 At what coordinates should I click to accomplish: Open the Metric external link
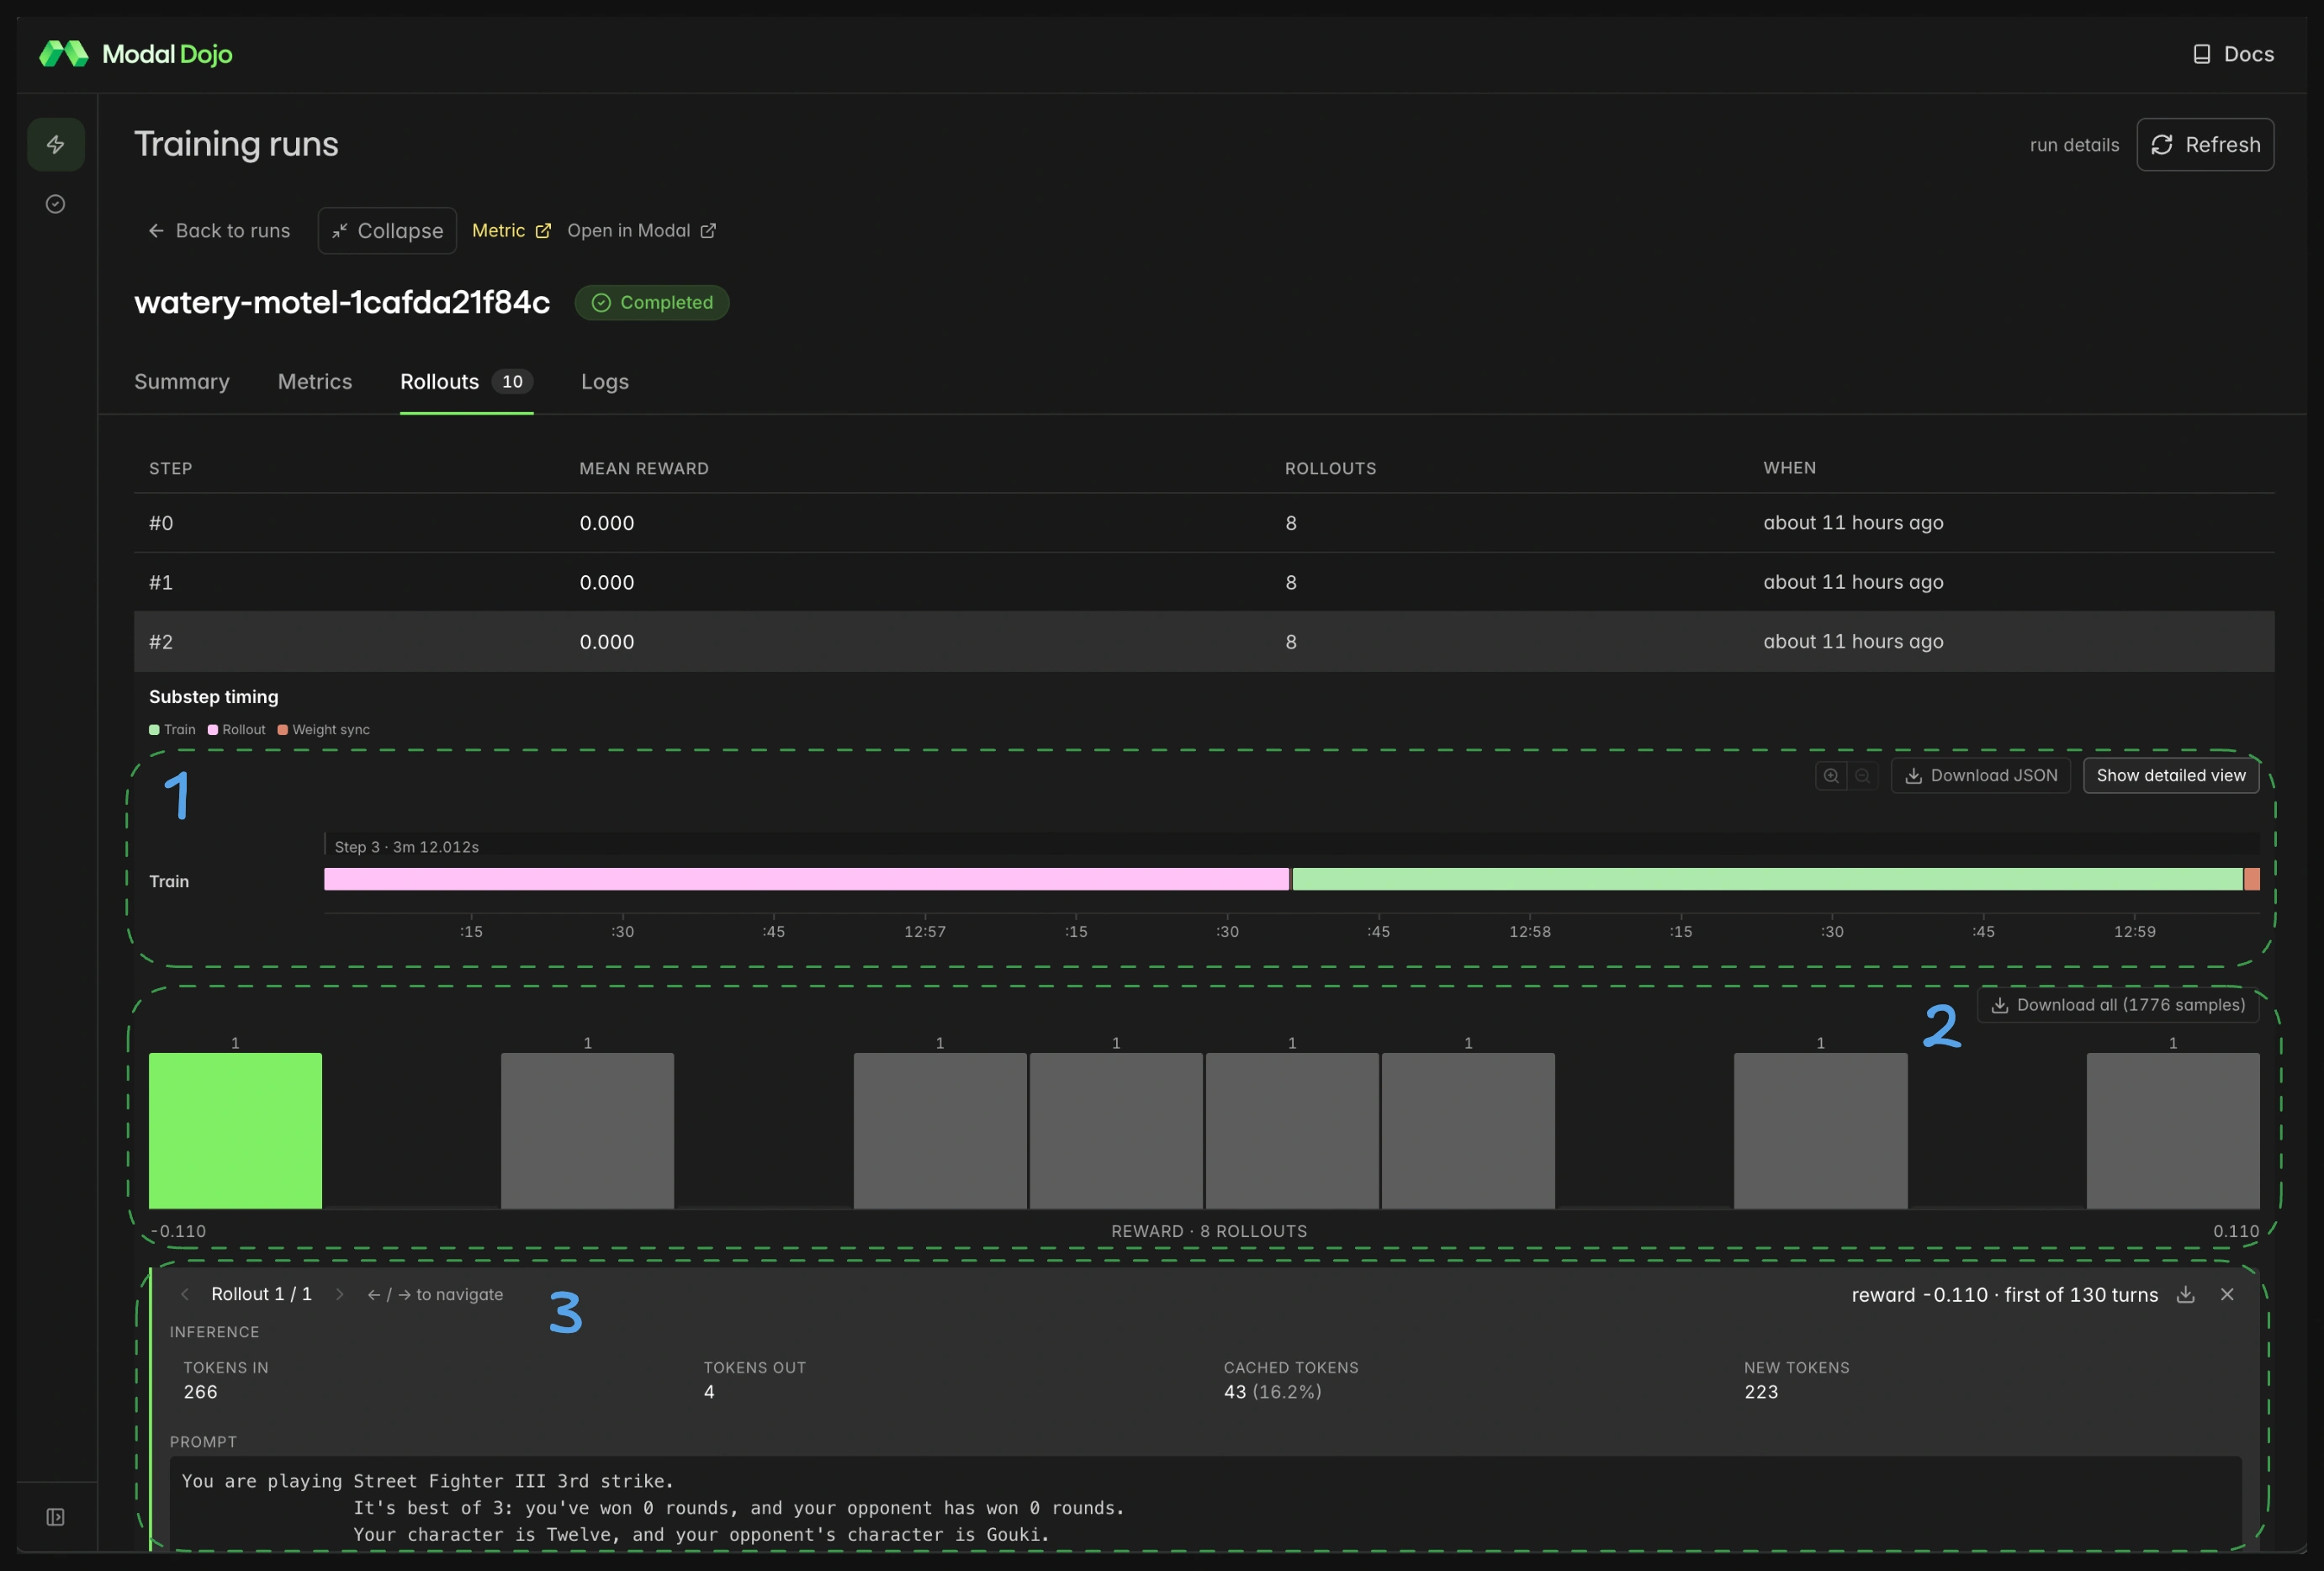pos(511,231)
